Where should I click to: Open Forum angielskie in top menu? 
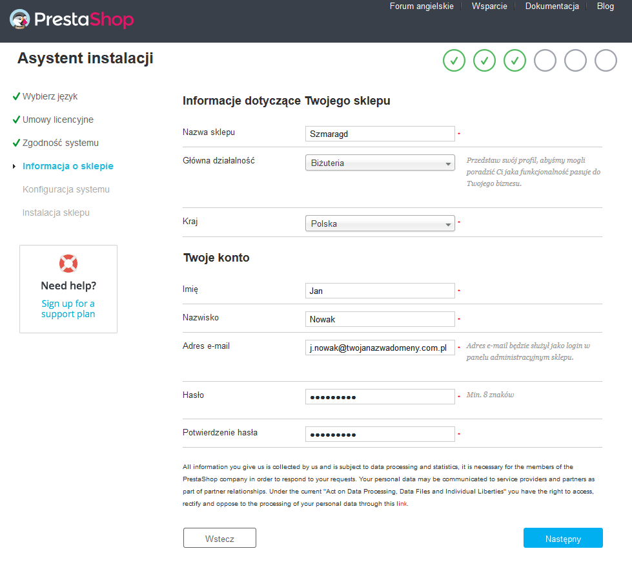coord(422,6)
